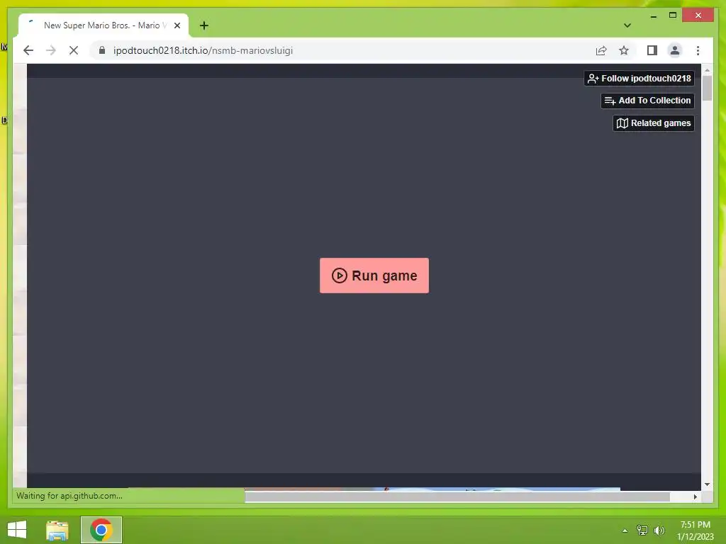
Task: Open a new browser tab
Action: (203, 25)
